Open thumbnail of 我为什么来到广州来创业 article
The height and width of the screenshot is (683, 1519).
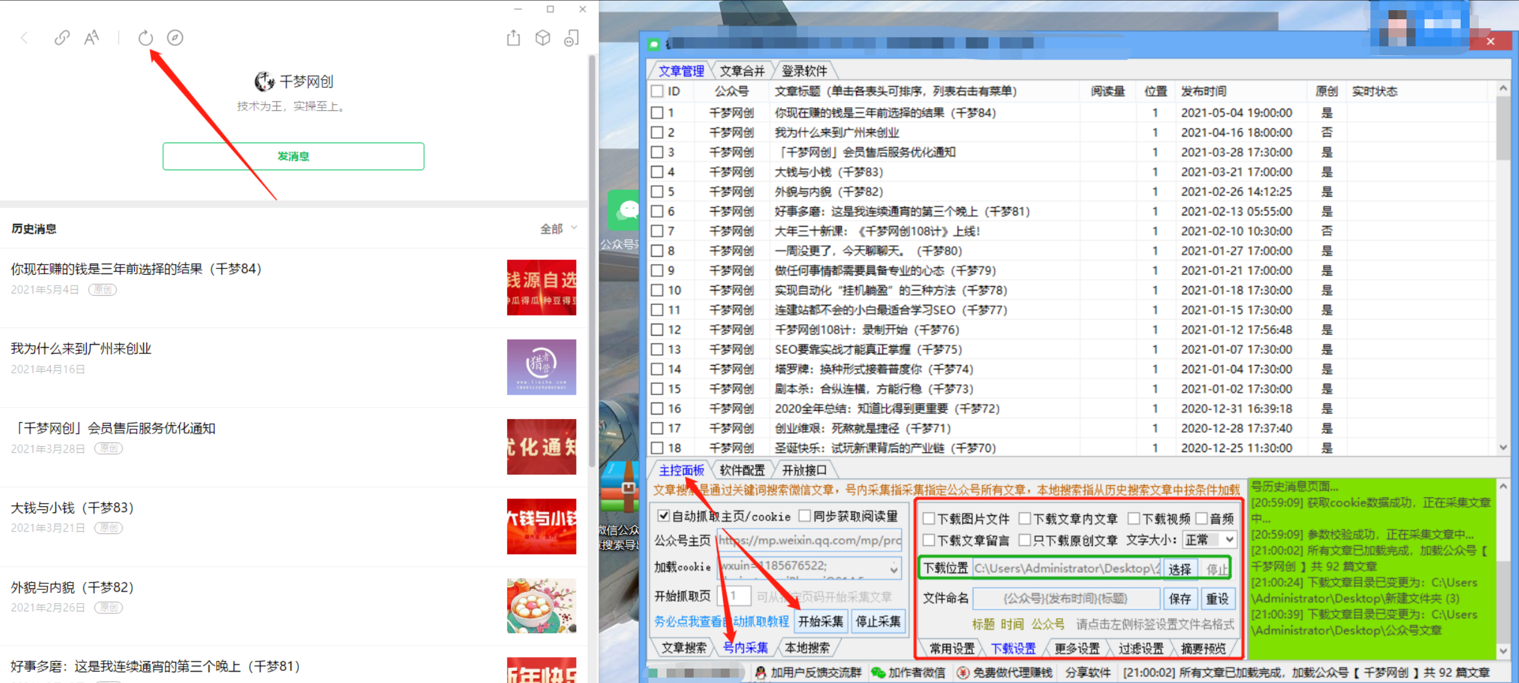(541, 367)
